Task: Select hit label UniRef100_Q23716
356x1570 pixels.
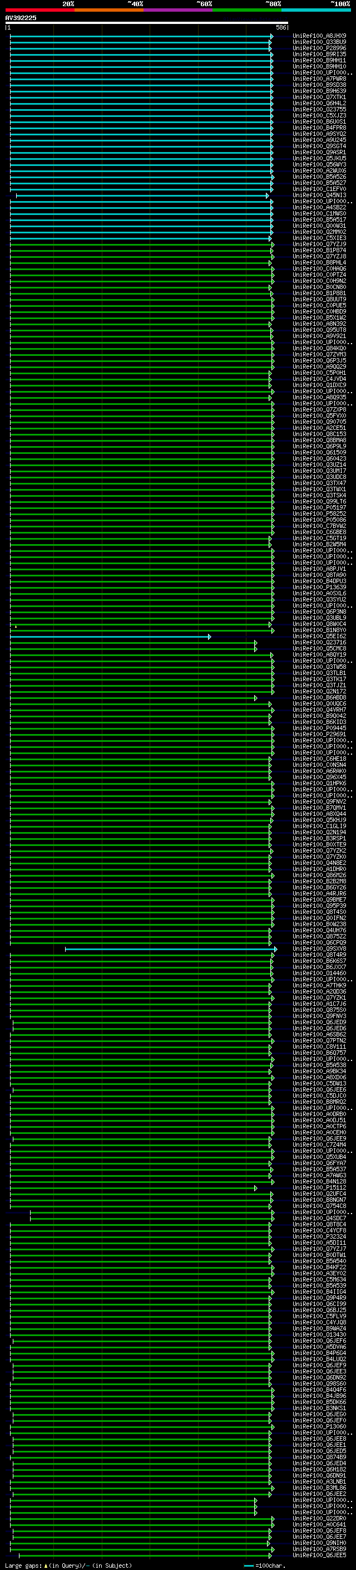Action: [x=319, y=642]
